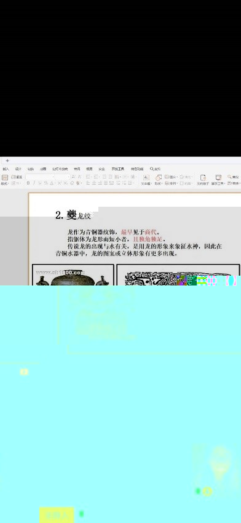Apply Italic formatting from the toolbar
This screenshot has height=523, width=241.
pos(34,183)
